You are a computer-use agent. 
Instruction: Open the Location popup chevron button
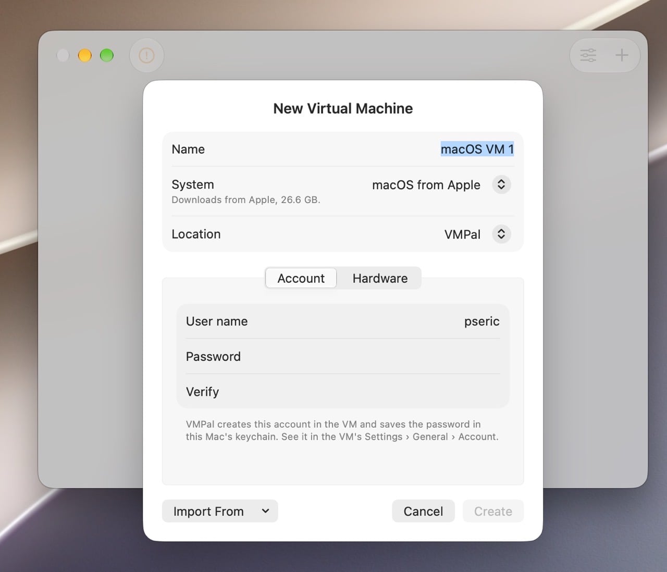click(501, 234)
